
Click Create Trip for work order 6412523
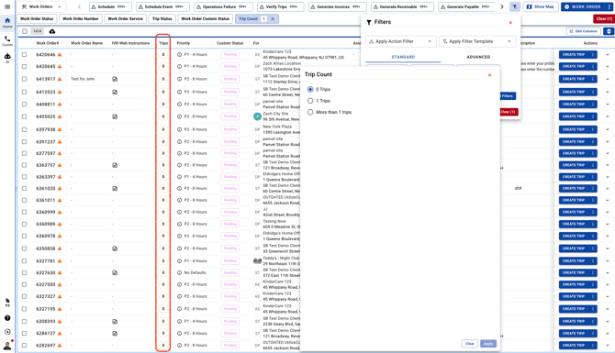[x=573, y=92]
